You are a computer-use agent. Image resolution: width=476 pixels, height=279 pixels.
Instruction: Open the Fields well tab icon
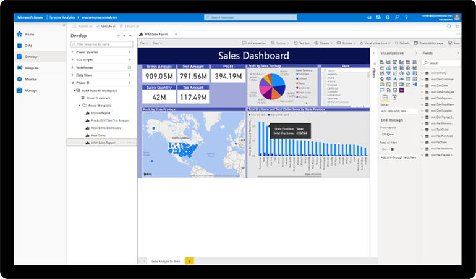(x=385, y=98)
